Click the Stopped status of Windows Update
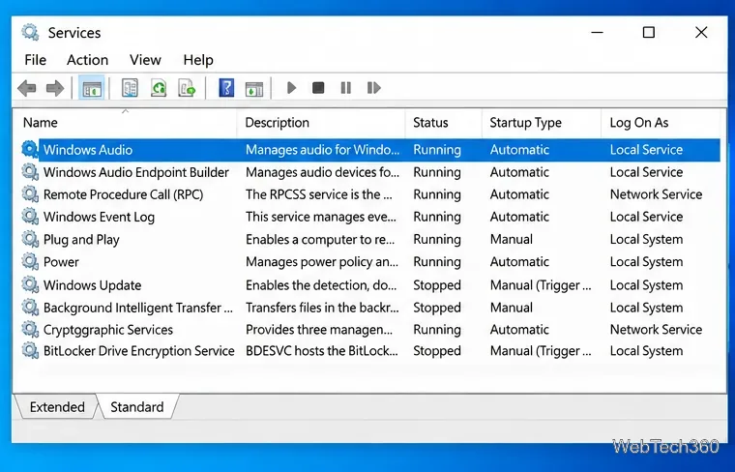 [x=437, y=285]
